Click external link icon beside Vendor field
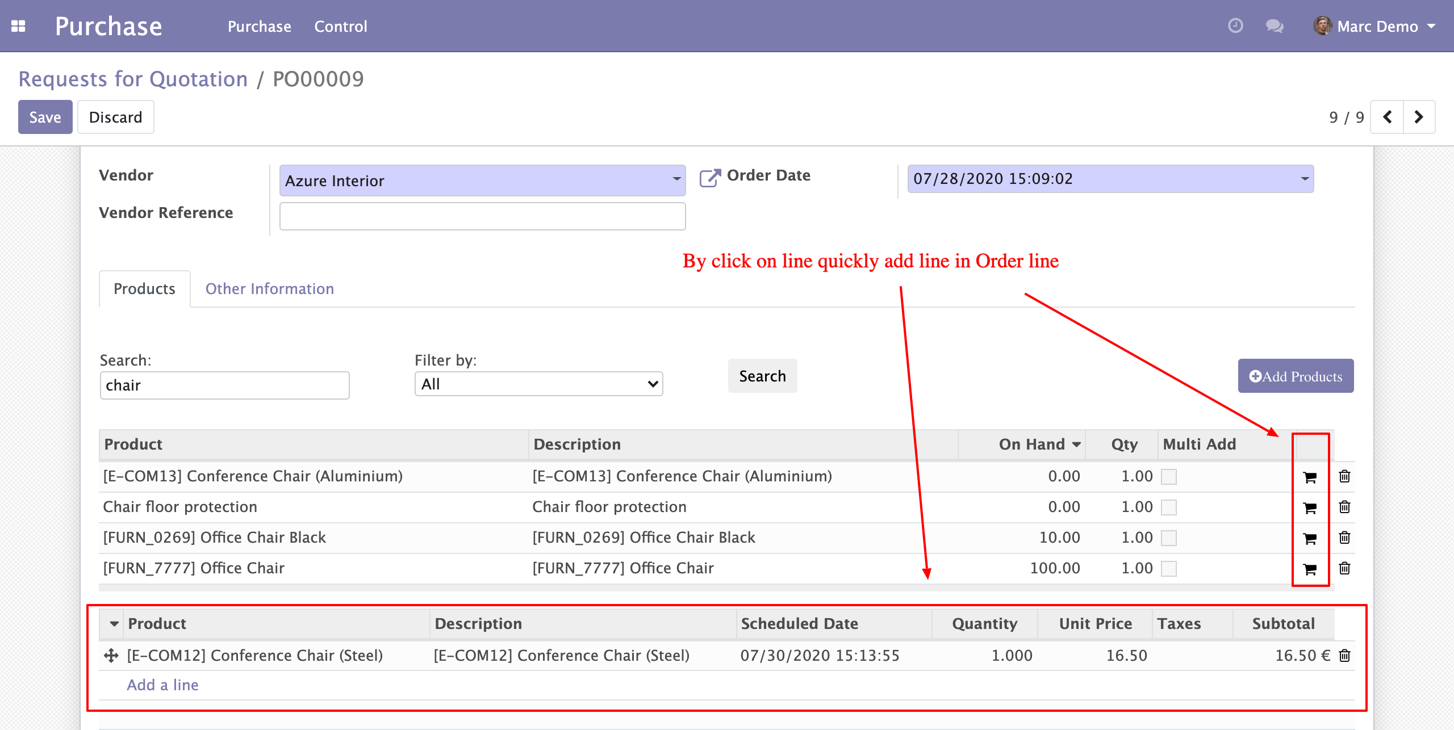1454x730 pixels. (x=709, y=178)
